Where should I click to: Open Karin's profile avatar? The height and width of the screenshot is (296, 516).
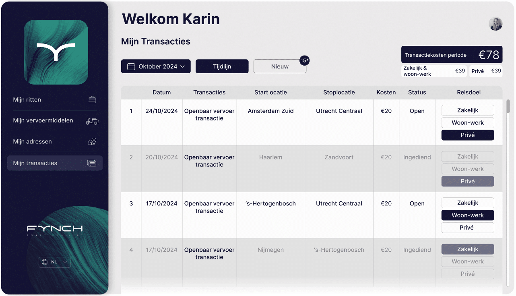495,24
